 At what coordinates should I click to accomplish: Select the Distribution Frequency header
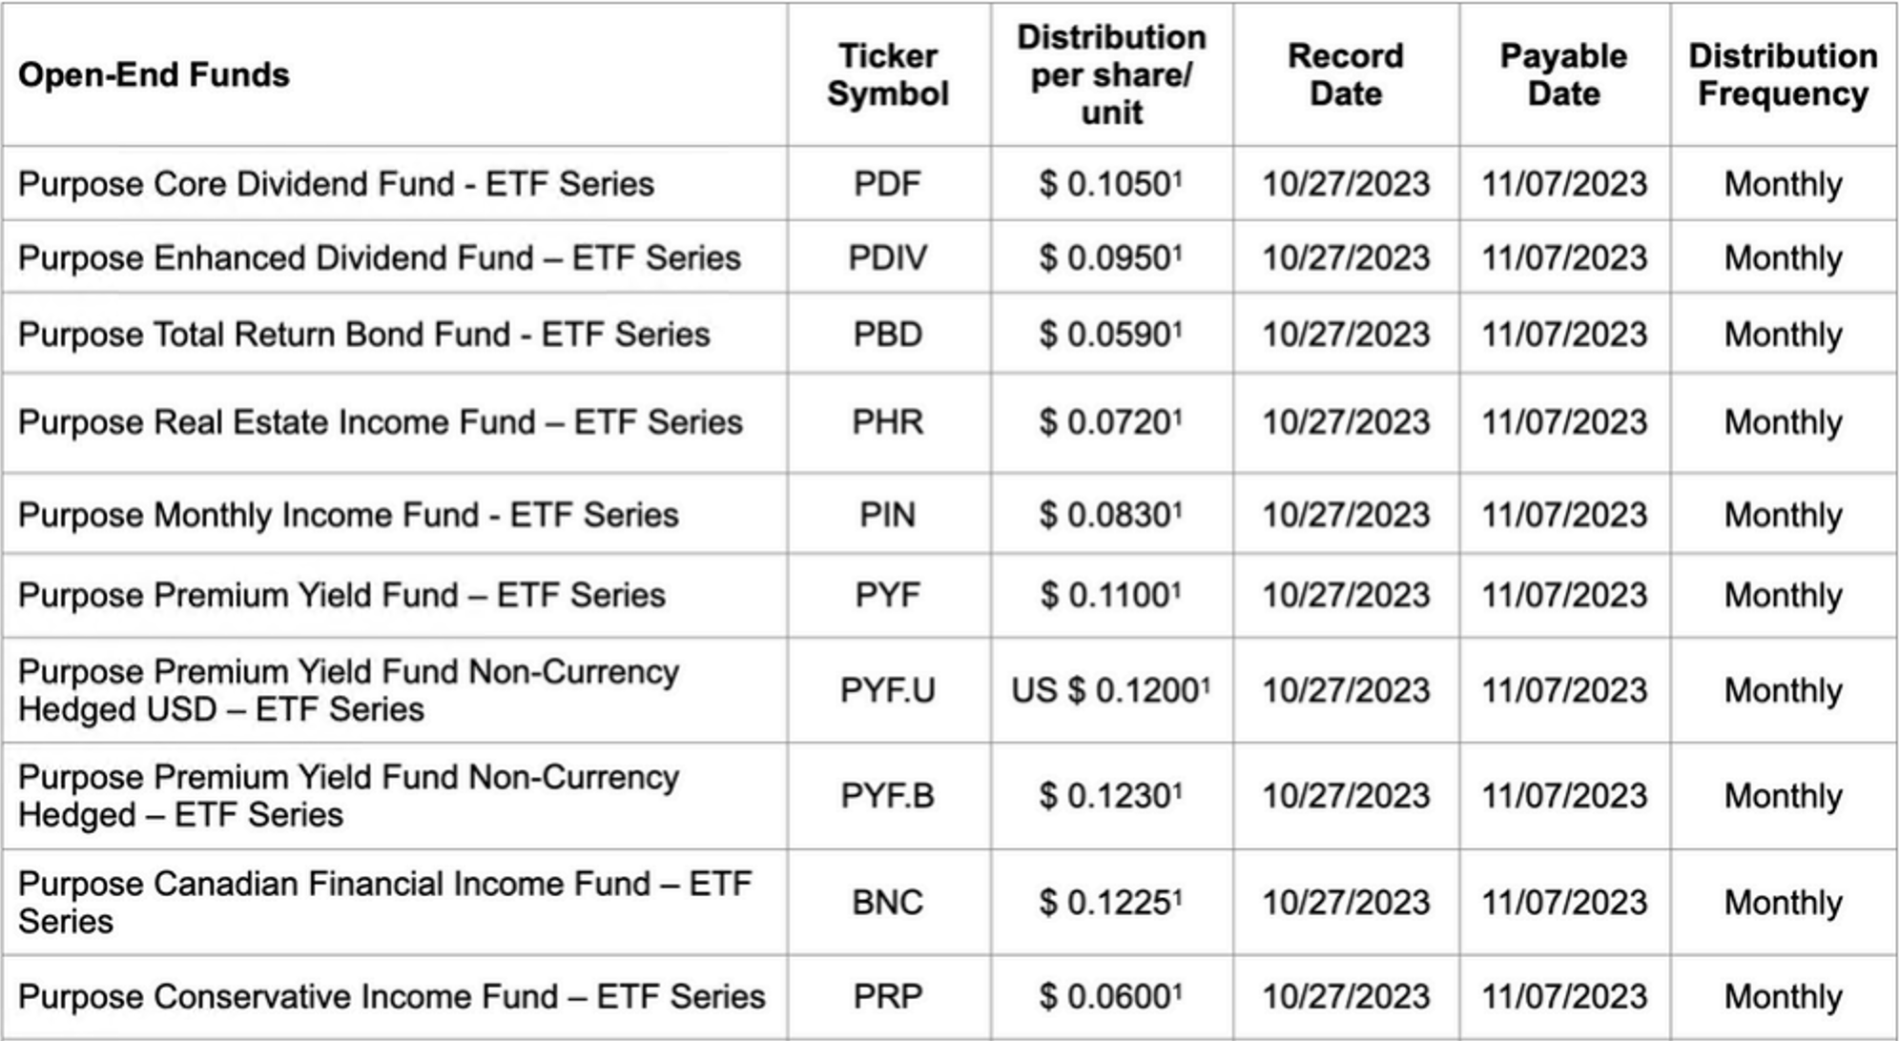[1783, 75]
